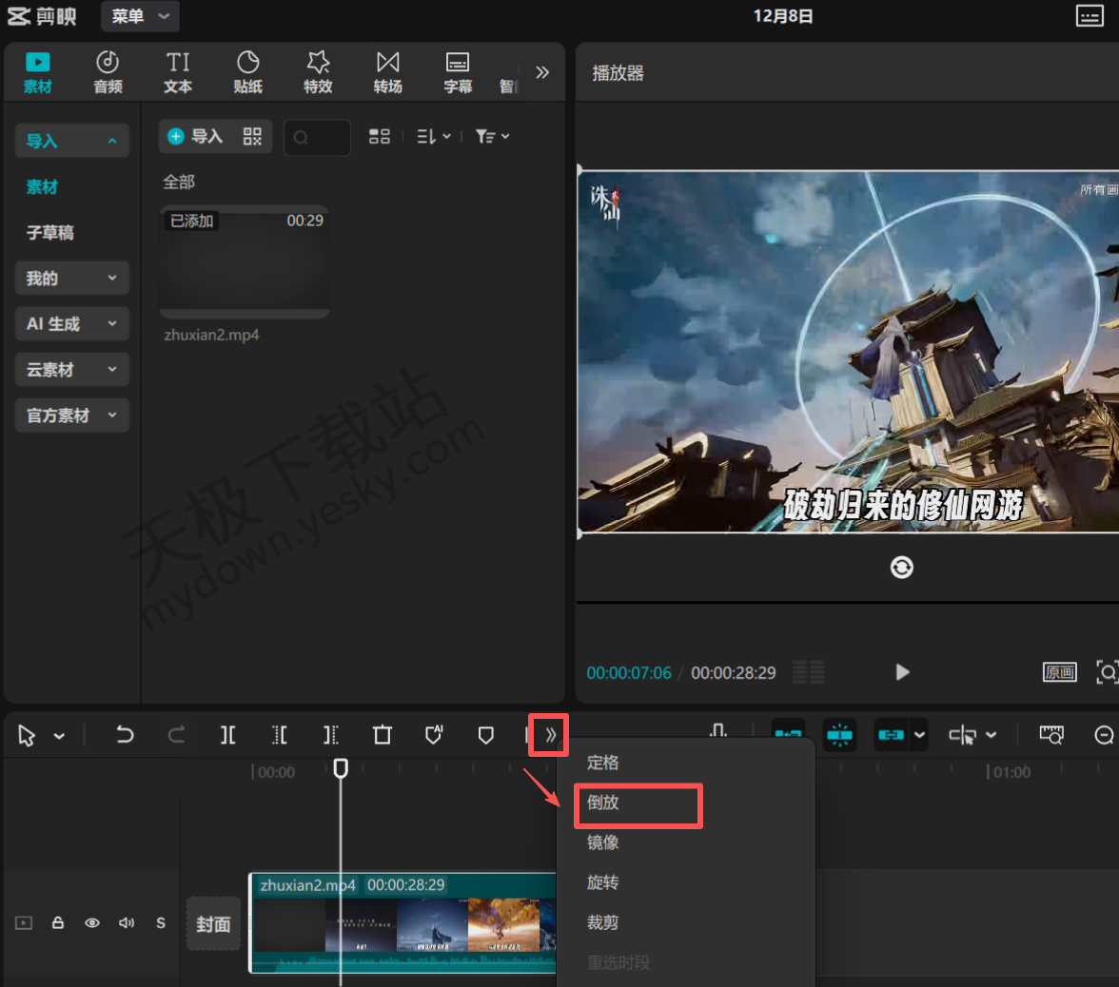The height and width of the screenshot is (987, 1119).
Task: Switch media library to grid view icon
Action: [x=380, y=136]
